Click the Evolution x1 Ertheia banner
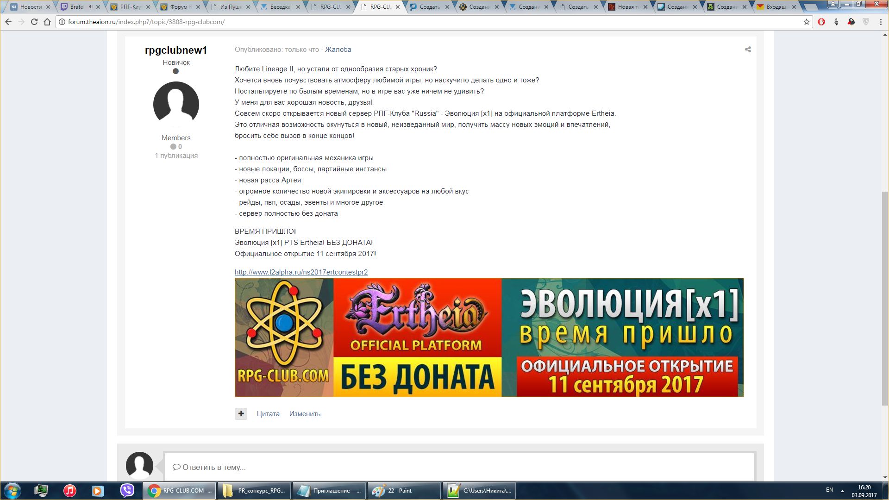This screenshot has height=500, width=889. point(489,337)
